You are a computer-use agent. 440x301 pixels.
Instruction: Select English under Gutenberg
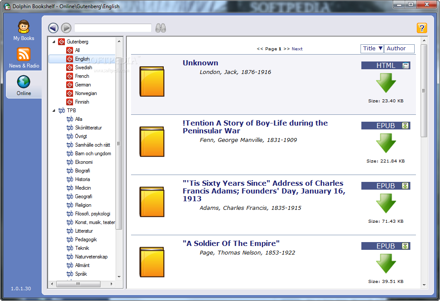point(82,59)
